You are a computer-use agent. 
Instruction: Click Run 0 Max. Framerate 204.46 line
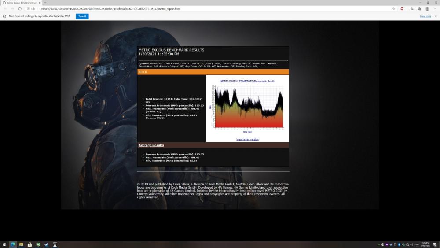172,110
